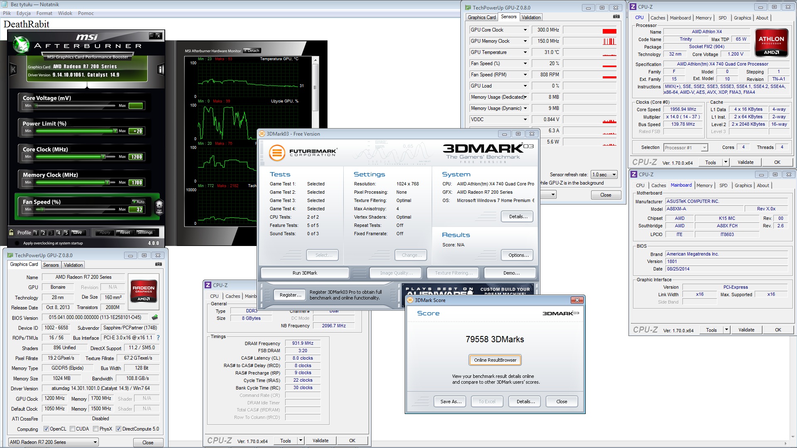Screen dimensions: 797x448
Task: Select Afterburner profile slot 1
Action: coord(36,233)
